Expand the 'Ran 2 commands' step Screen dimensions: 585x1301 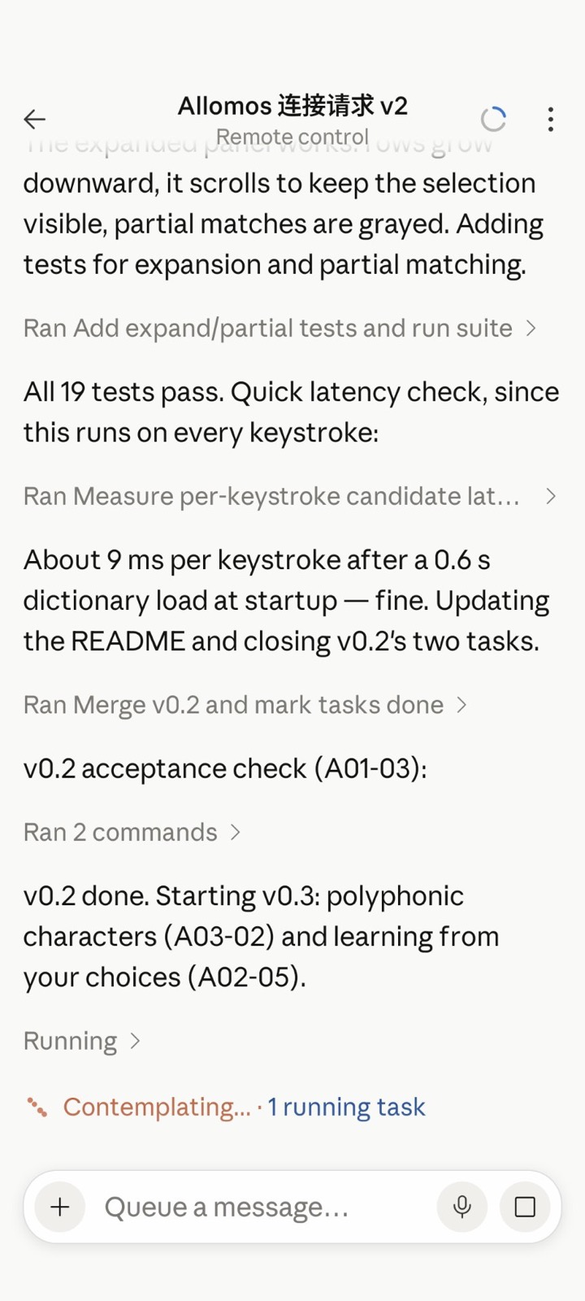pos(132,832)
